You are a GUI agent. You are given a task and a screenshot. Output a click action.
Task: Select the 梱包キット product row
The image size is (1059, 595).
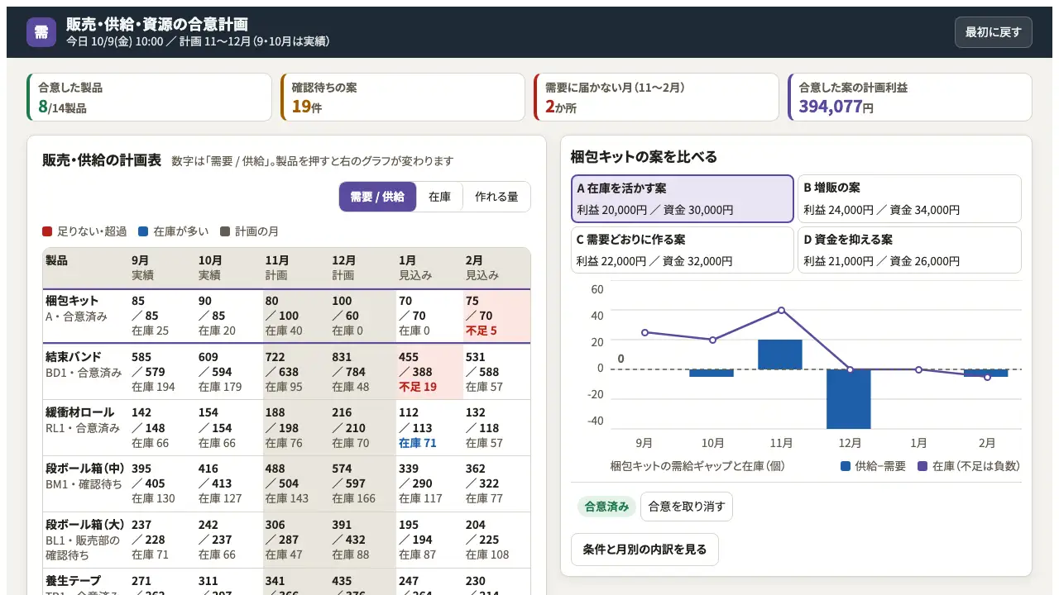coord(286,316)
